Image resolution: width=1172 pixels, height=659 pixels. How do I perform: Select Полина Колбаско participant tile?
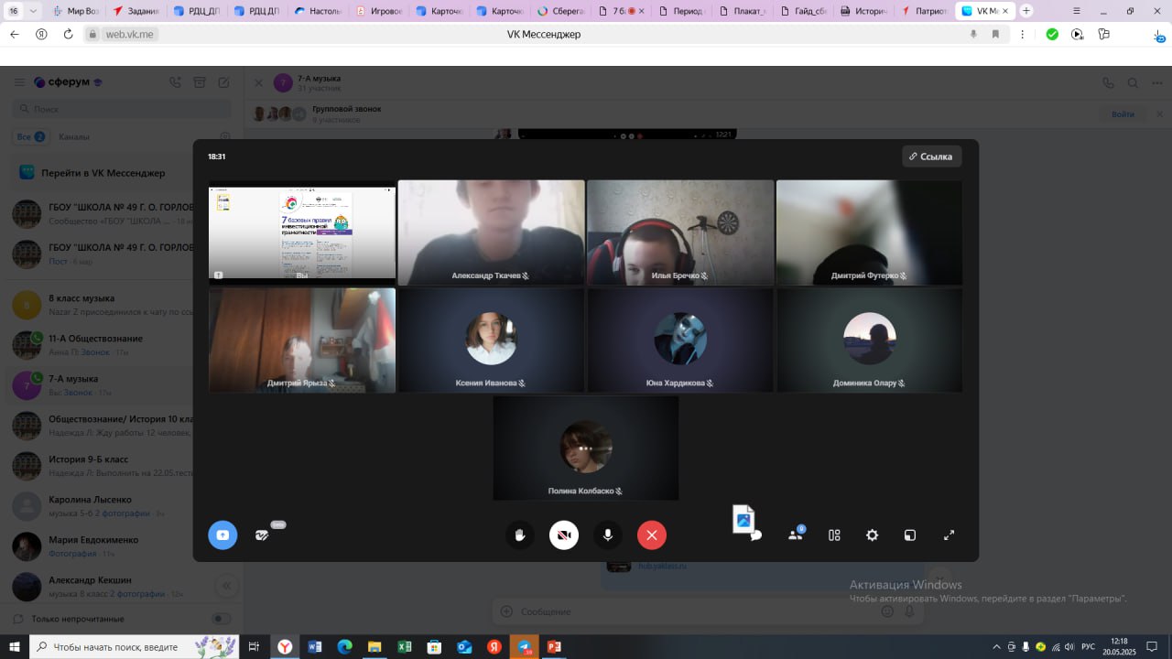coord(586,448)
